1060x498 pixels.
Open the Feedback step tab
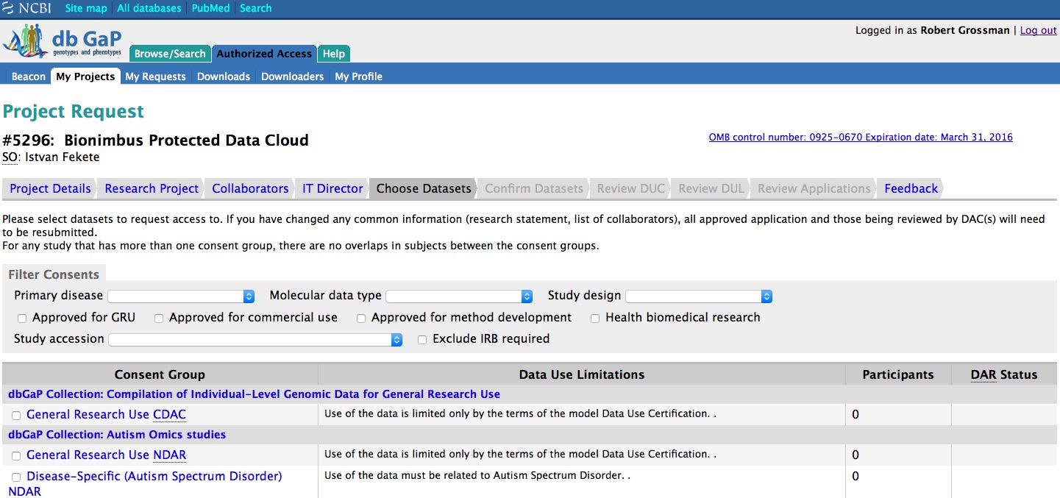[x=911, y=188]
